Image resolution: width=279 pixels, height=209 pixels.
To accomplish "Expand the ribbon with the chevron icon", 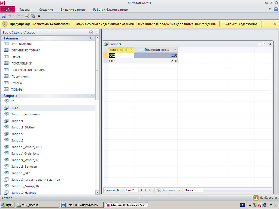I will point(270,10).
